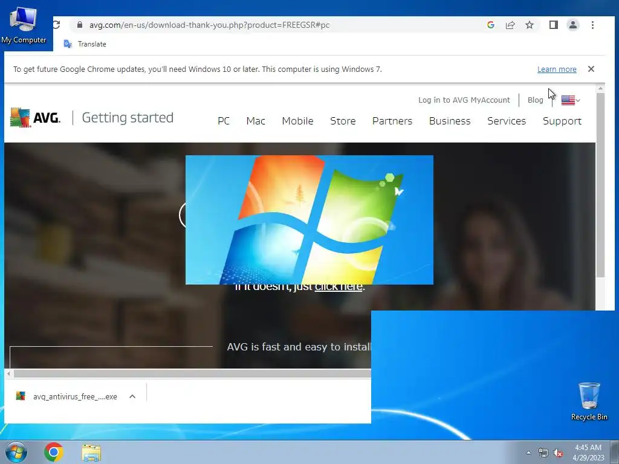619x464 pixels.
Task: View site security lock info
Action: (80, 25)
